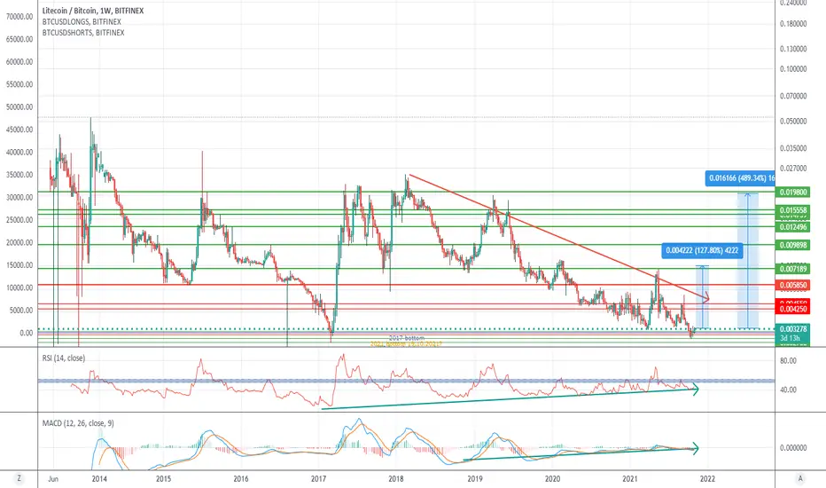Select the Litecoin / Bitcoin, 1W, BITFINEX title
The width and height of the screenshot is (826, 488).
(93, 11)
